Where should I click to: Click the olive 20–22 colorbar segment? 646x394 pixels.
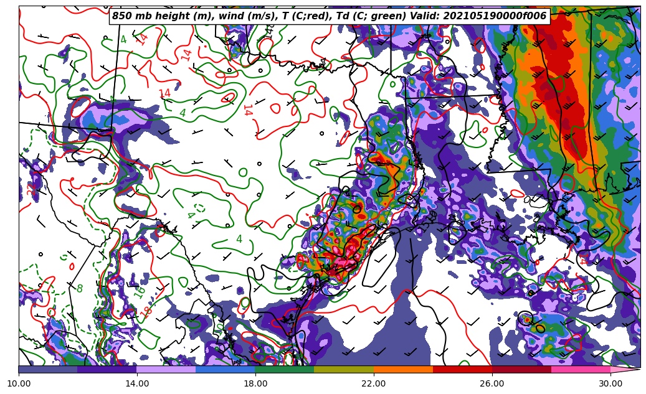pyautogui.click(x=344, y=369)
